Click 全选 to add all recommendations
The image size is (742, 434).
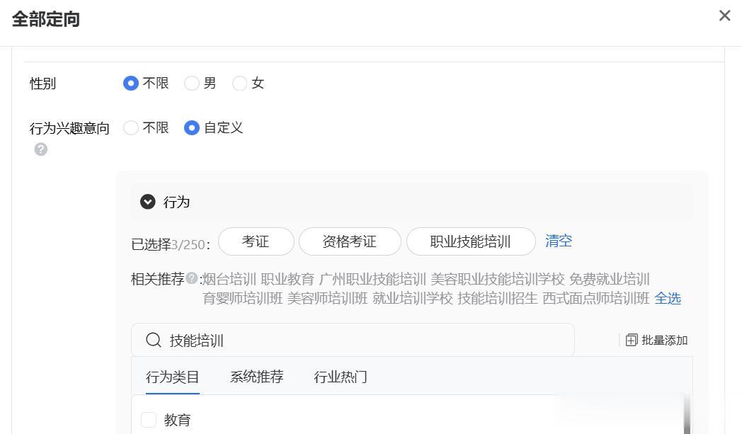coord(668,298)
